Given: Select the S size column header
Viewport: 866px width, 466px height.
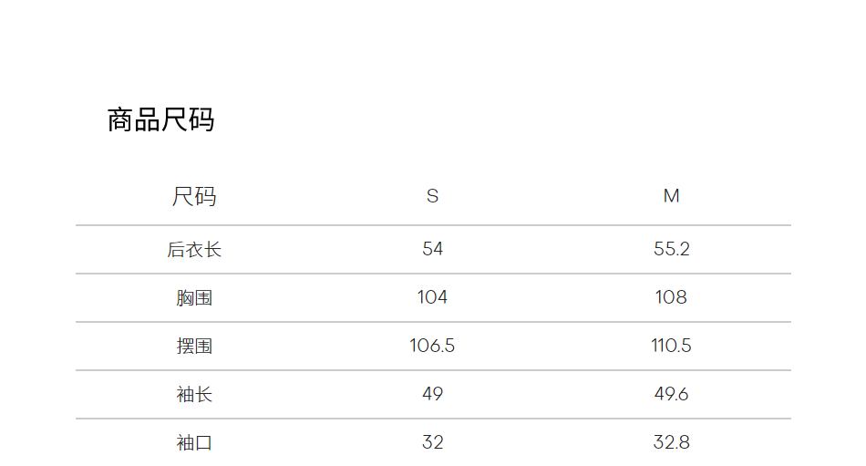Looking at the screenshot, I should (x=432, y=196).
